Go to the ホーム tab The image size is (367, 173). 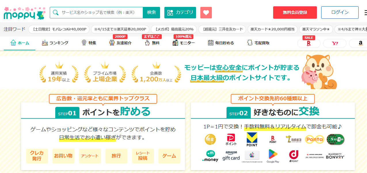(20, 43)
